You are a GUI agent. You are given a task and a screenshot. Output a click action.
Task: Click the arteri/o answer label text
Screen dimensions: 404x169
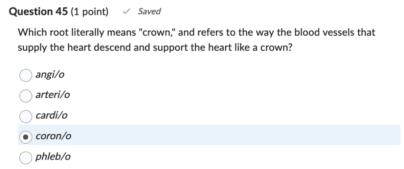tap(53, 95)
